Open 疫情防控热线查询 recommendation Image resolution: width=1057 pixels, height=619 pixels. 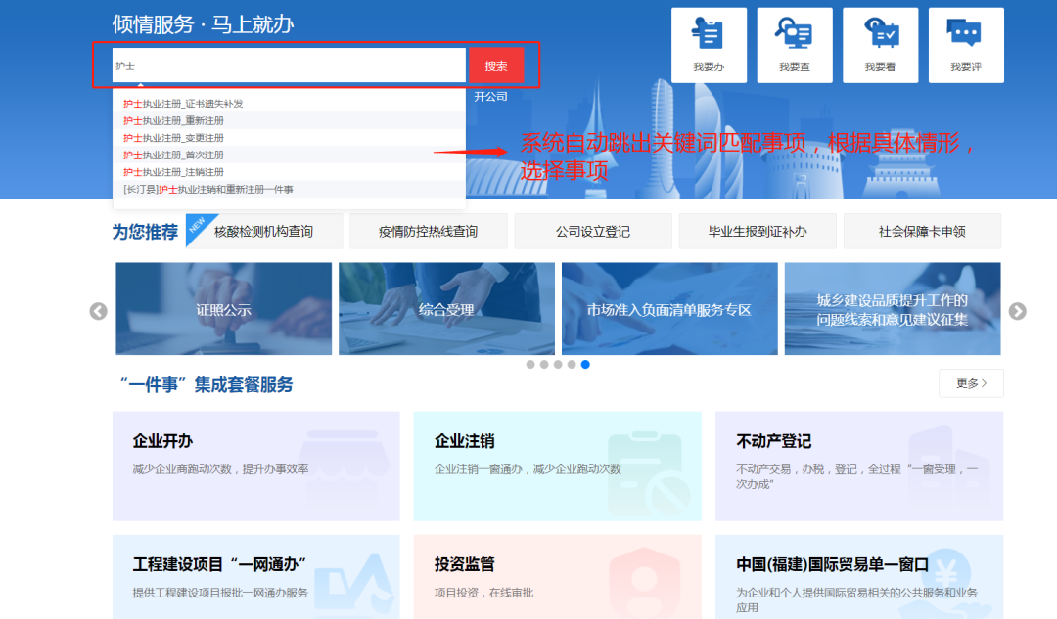(x=428, y=231)
